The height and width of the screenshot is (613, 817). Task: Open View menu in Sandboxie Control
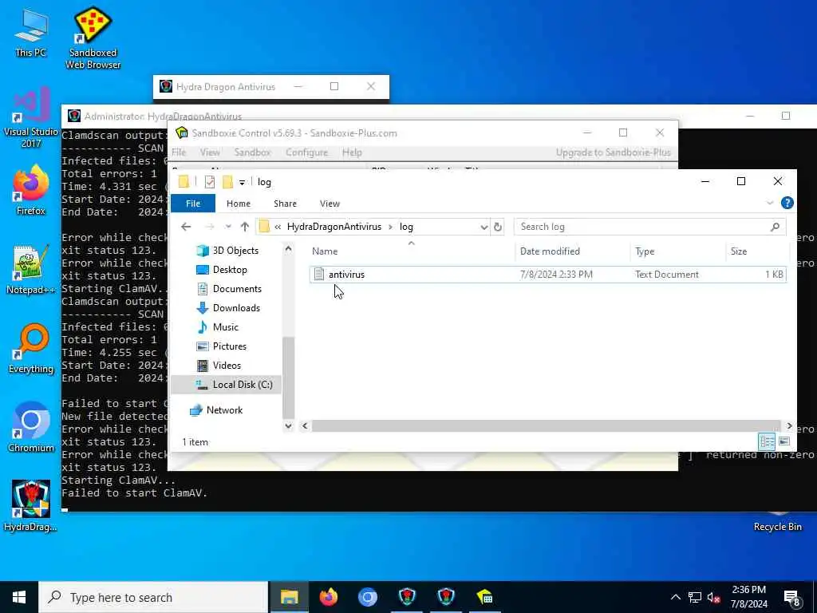click(x=210, y=152)
